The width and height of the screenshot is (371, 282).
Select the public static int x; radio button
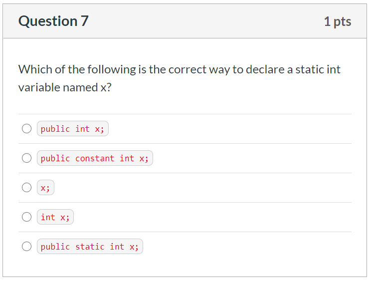[26, 246]
